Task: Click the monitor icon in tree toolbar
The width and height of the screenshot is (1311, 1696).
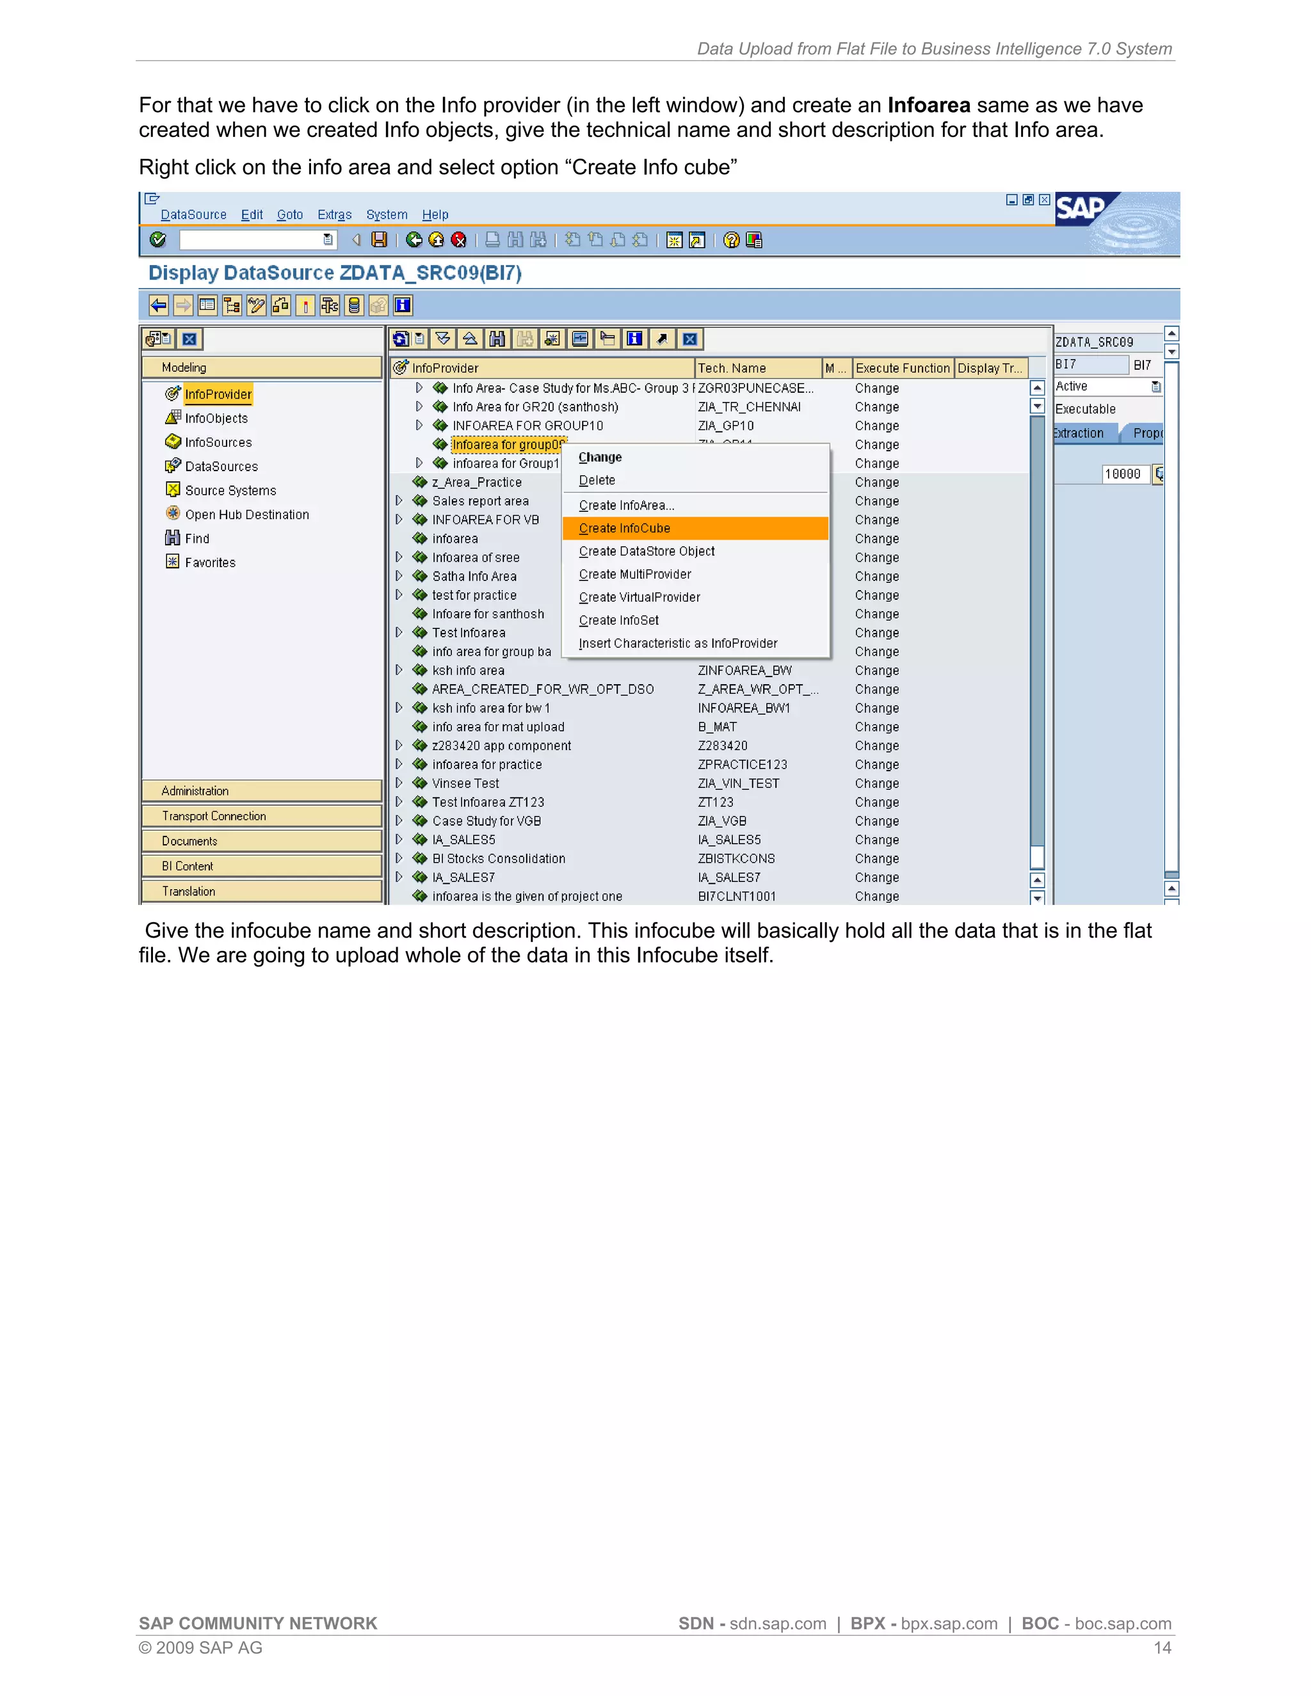Action: click(x=580, y=339)
